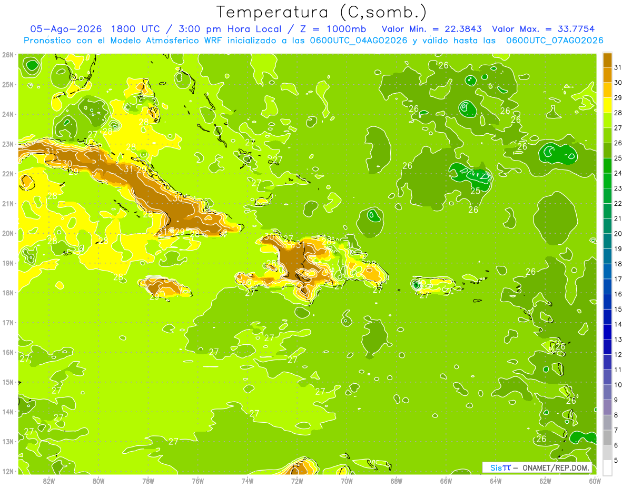The width and height of the screenshot is (632, 488).
Task: Click the '80W' longitude axis label
Action: point(98,481)
